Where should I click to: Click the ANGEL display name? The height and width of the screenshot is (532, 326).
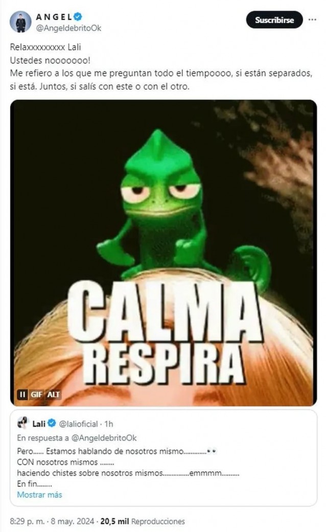[54, 16]
